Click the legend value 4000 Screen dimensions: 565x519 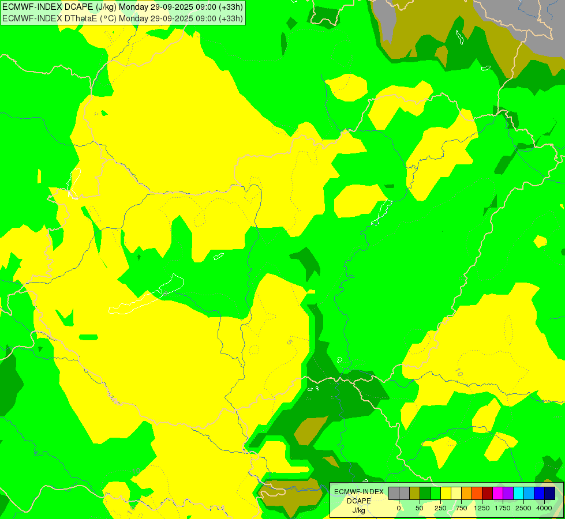pyautogui.click(x=544, y=508)
